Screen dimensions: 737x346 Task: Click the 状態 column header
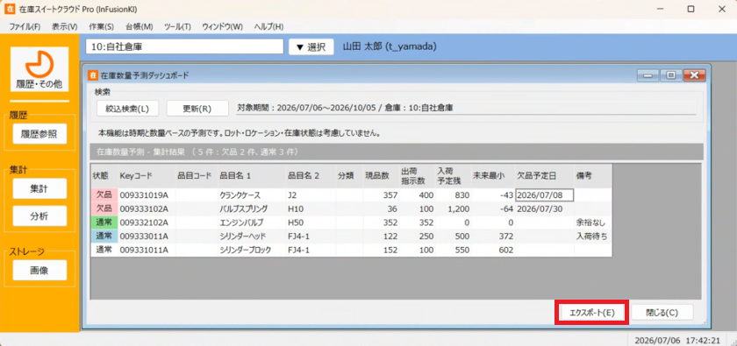point(104,176)
